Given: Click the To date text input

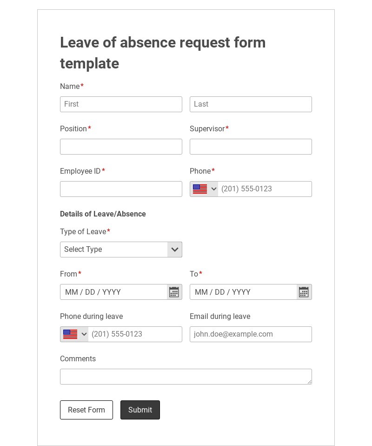Looking at the screenshot, I should click(243, 292).
